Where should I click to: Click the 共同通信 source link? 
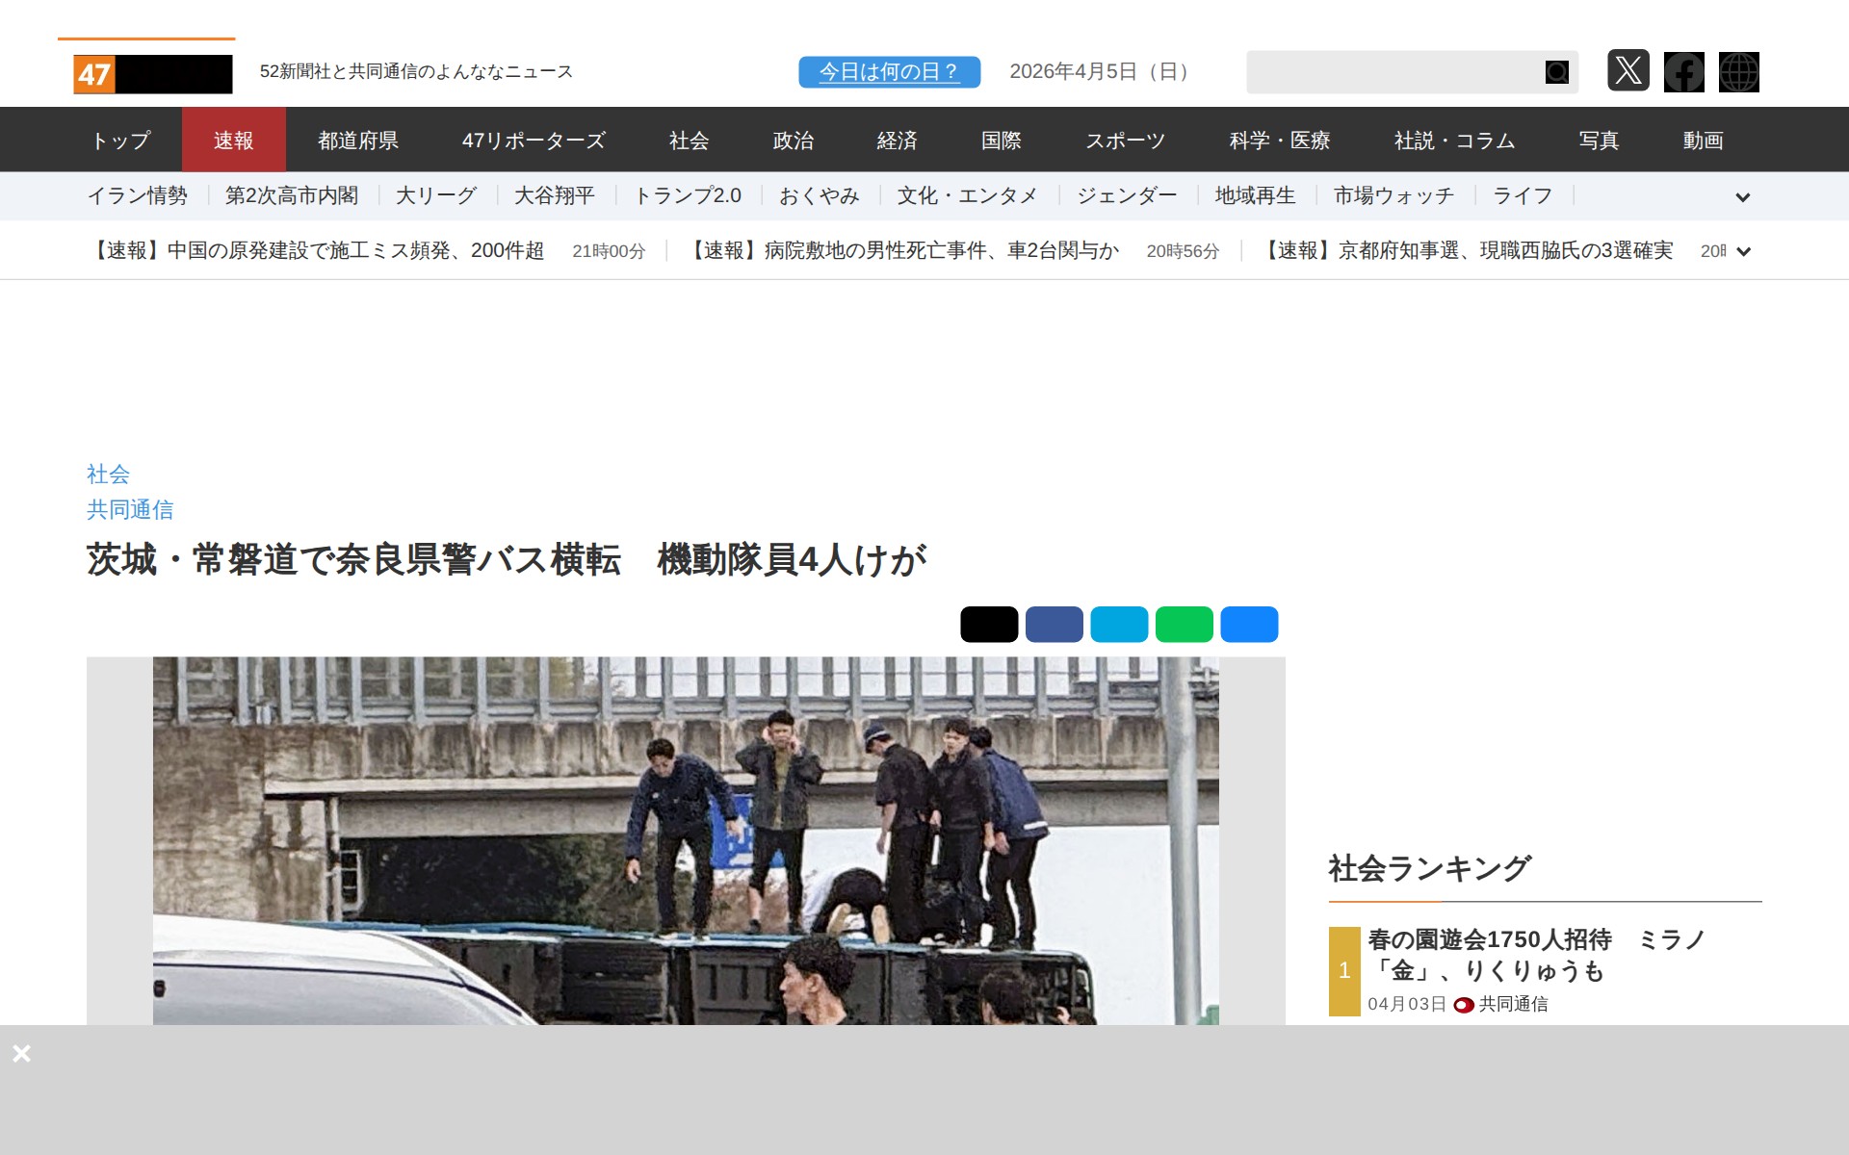(x=130, y=509)
